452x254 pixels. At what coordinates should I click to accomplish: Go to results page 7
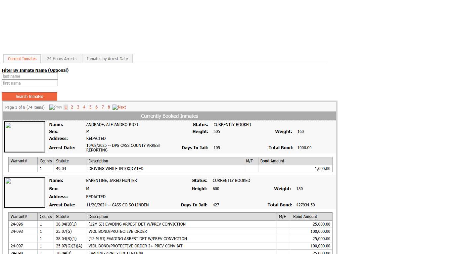(x=103, y=107)
